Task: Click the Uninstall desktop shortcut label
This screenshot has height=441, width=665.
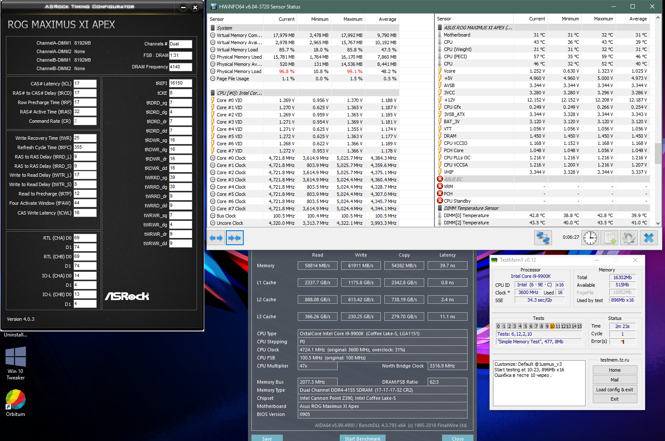Action: coord(16,335)
